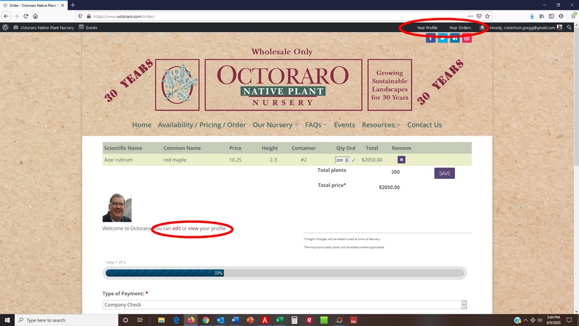Click the Windows search box
This screenshot has height=326, width=579.
click(x=67, y=320)
